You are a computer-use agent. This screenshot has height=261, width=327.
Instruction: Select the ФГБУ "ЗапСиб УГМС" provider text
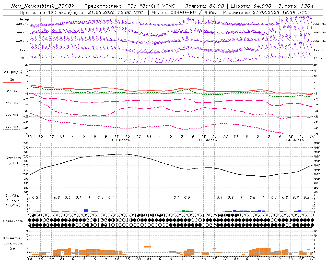(x=151, y=6)
